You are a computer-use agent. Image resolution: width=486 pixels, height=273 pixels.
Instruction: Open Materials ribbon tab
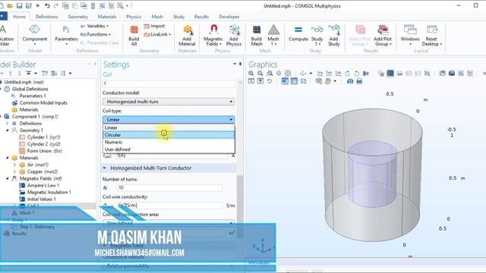point(107,17)
